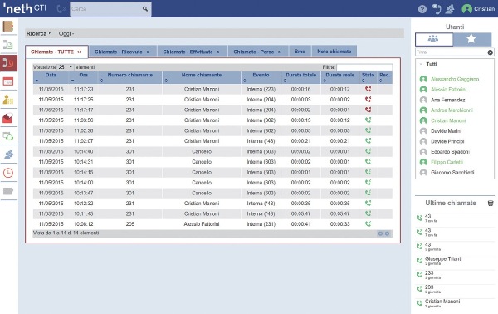Click the help question mark icon
Viewport: 498px width, 314px height.
coord(422,9)
